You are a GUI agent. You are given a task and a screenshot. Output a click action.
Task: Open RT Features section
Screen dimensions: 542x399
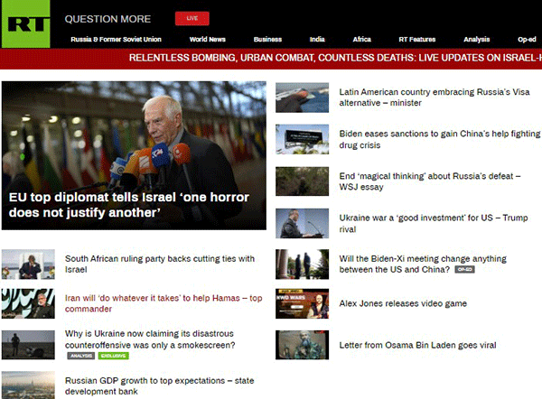point(417,40)
